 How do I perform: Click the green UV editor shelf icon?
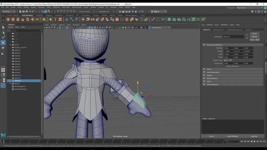tap(194, 20)
